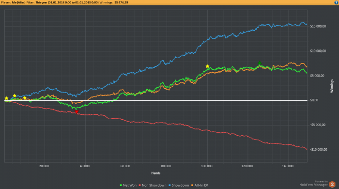339x189 pixels.
Task: Click the -$5 000,00 axis label
Action: (x=318, y=125)
